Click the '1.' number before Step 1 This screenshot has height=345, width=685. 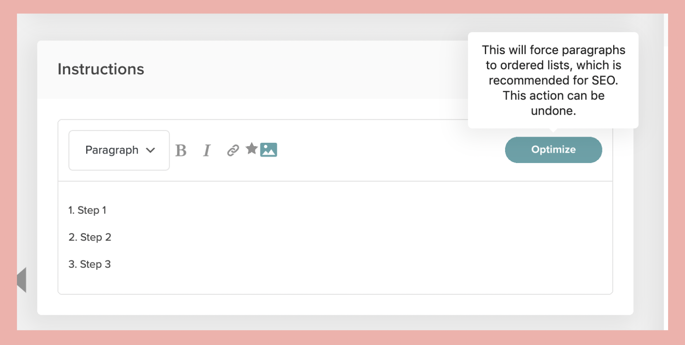71,210
